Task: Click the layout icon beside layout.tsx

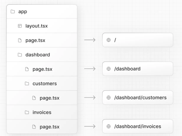Action: tap(20, 26)
